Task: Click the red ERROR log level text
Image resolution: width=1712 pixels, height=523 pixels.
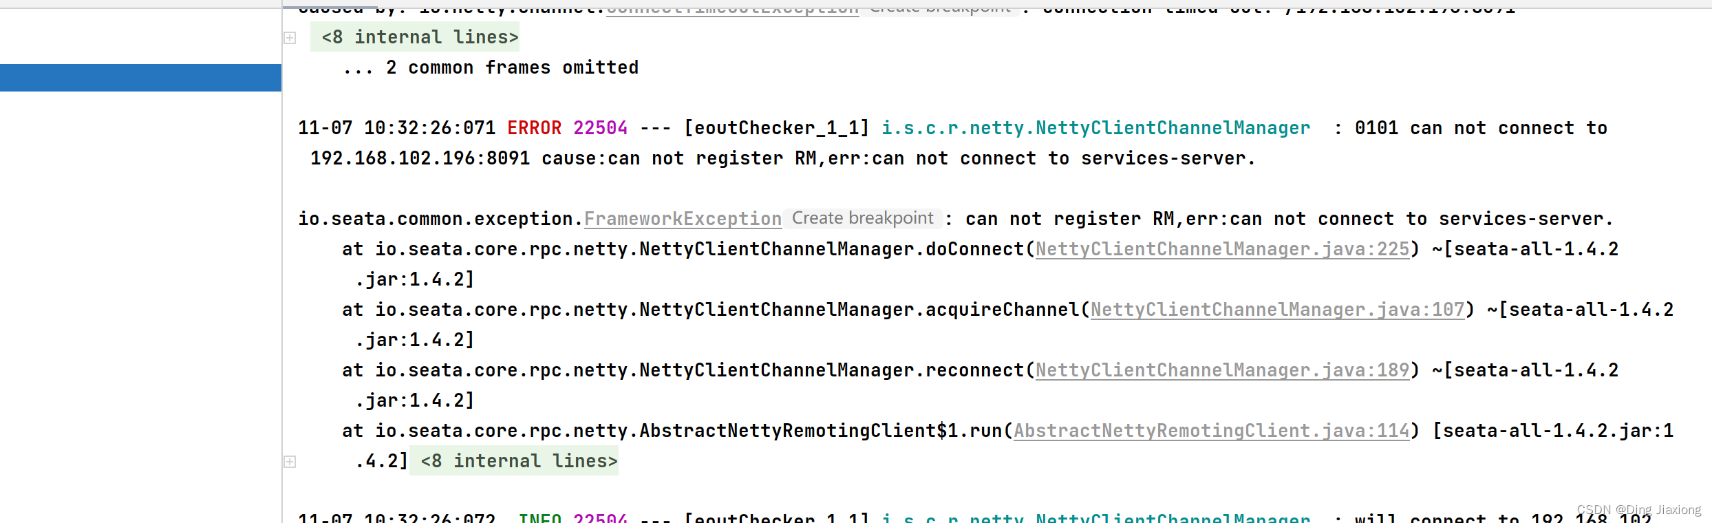Action: 534,128
